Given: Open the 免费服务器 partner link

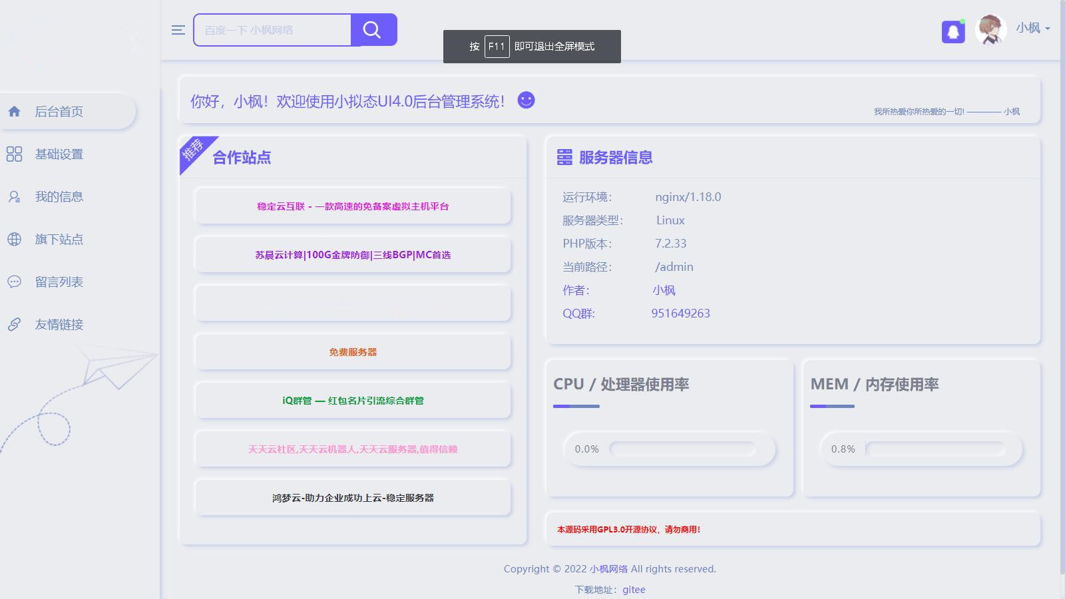Looking at the screenshot, I should 353,352.
